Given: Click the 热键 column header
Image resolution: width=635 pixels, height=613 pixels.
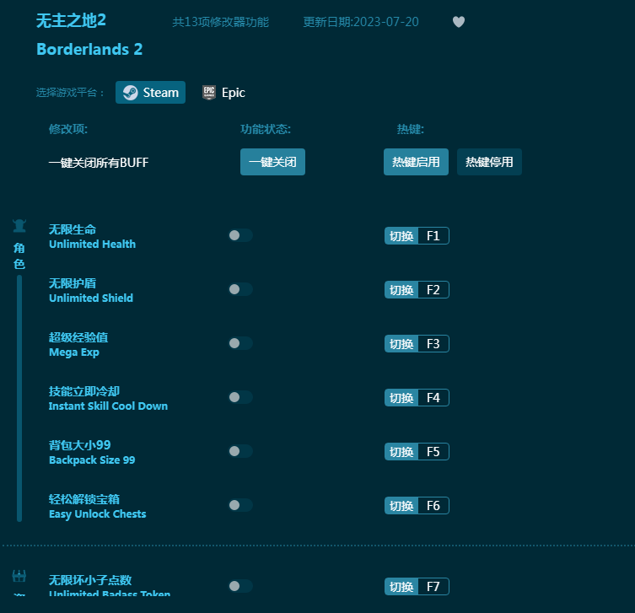Looking at the screenshot, I should [410, 129].
